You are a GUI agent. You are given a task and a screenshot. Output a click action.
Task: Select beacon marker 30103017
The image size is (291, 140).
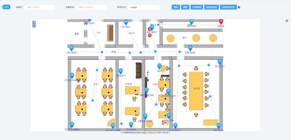pyautogui.click(x=121, y=71)
